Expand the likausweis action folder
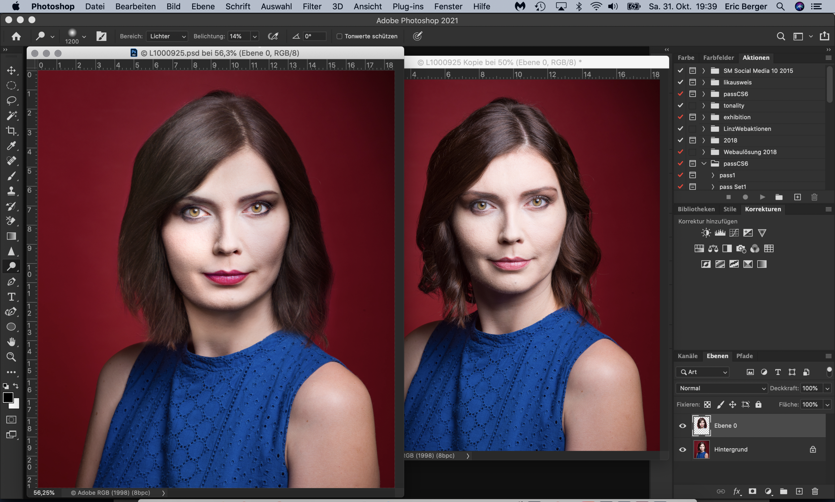The image size is (835, 502). coord(703,82)
